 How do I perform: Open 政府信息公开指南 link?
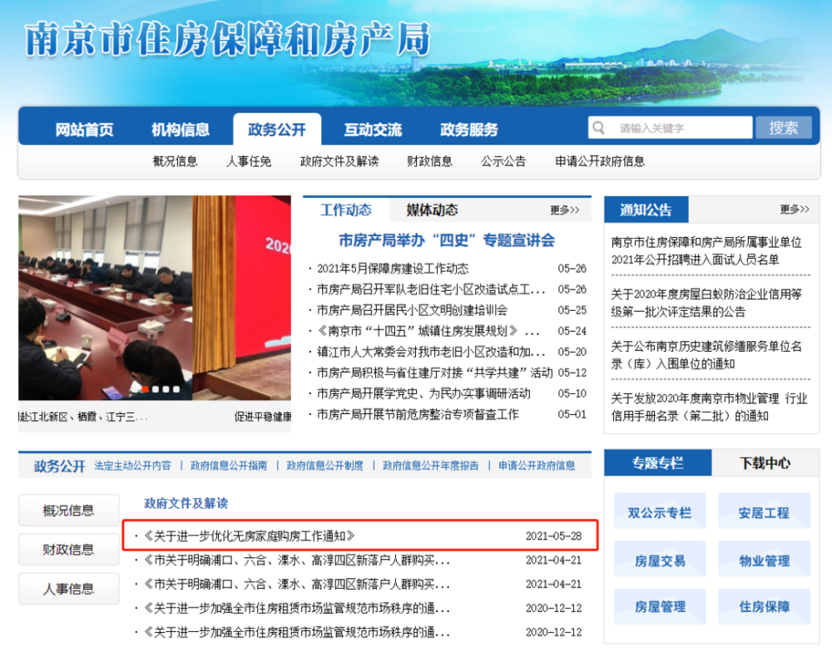tap(229, 466)
